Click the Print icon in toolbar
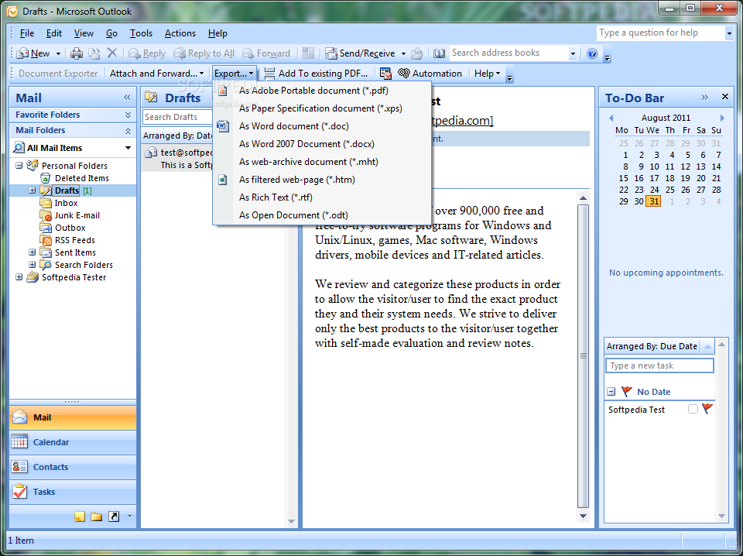743x556 pixels. click(x=77, y=53)
